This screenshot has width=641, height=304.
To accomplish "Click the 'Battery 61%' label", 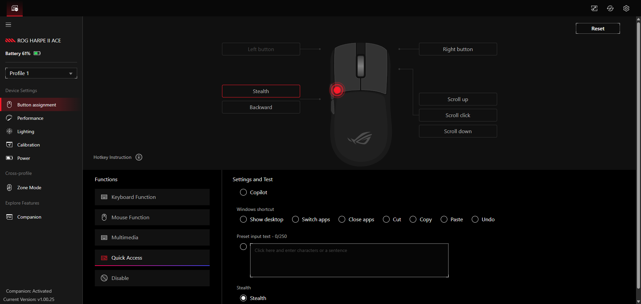I will 18,53.
